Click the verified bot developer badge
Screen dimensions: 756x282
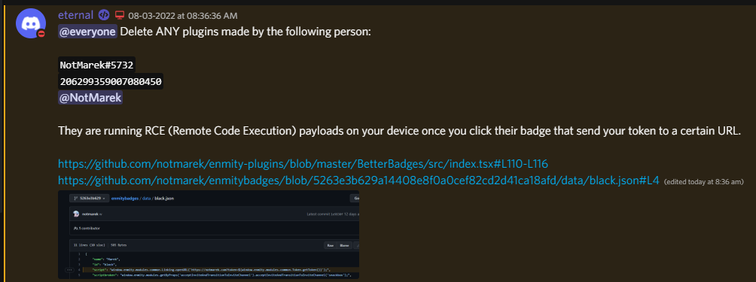click(104, 15)
